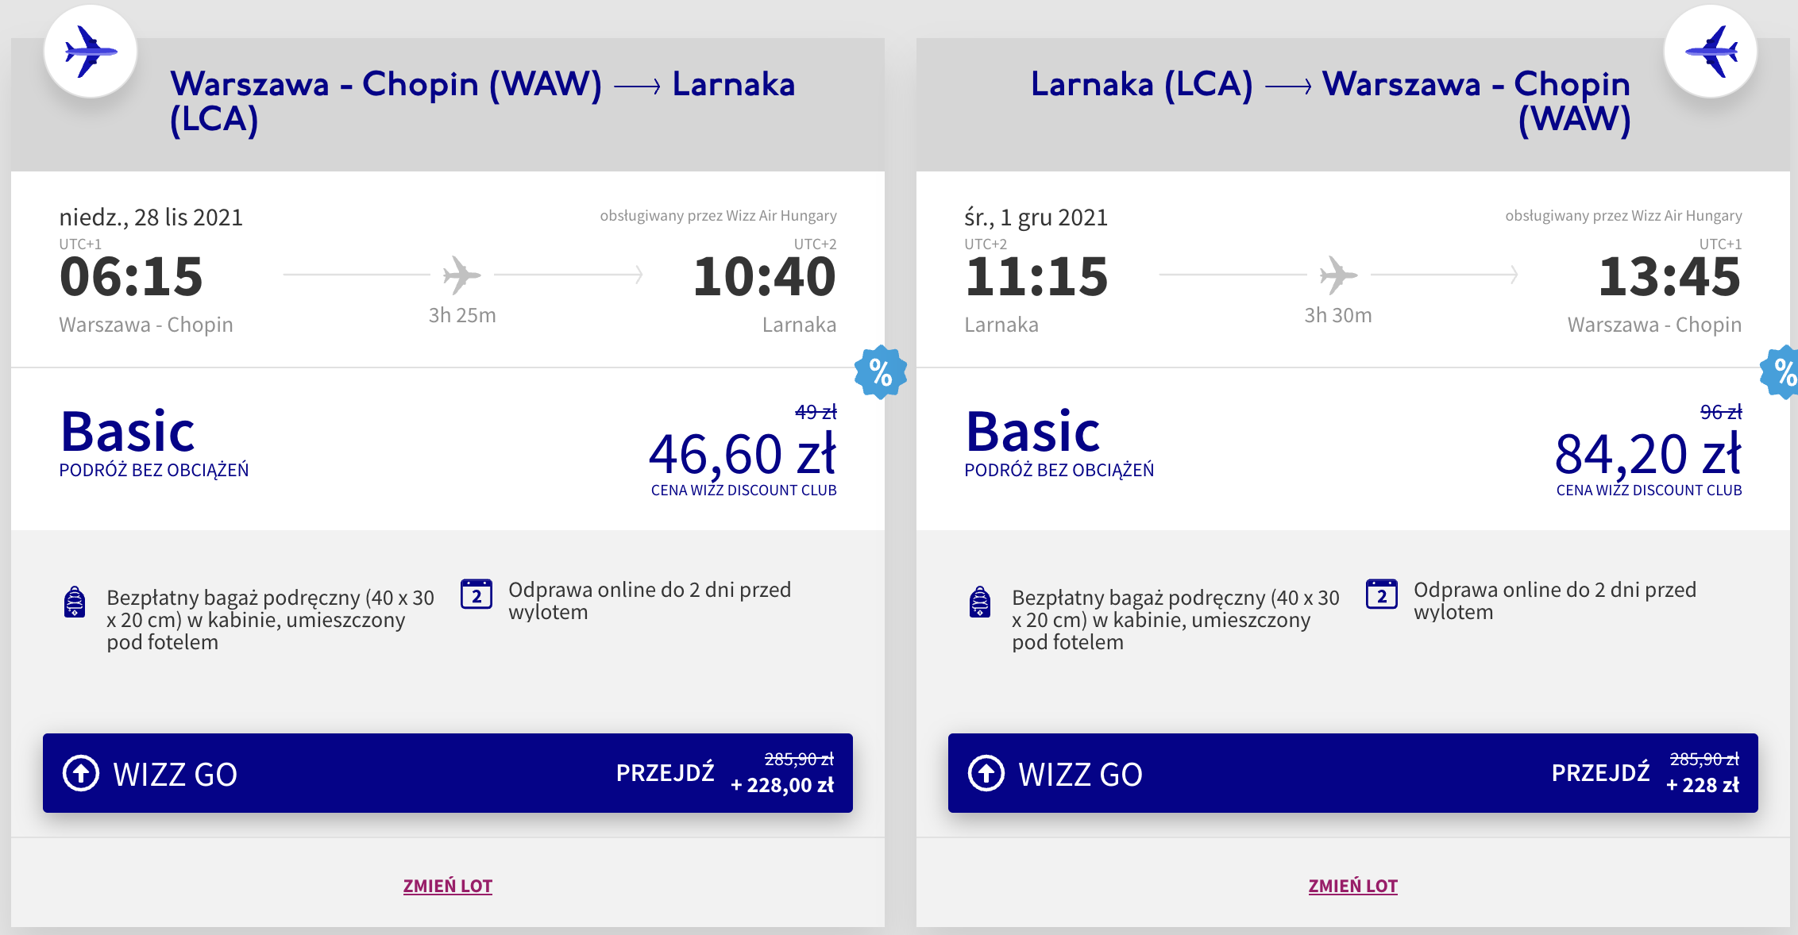1798x935 pixels.
Task: Click ZMIEŃ LOT link for Larnaka–Warszawa flight
Action: (1353, 886)
